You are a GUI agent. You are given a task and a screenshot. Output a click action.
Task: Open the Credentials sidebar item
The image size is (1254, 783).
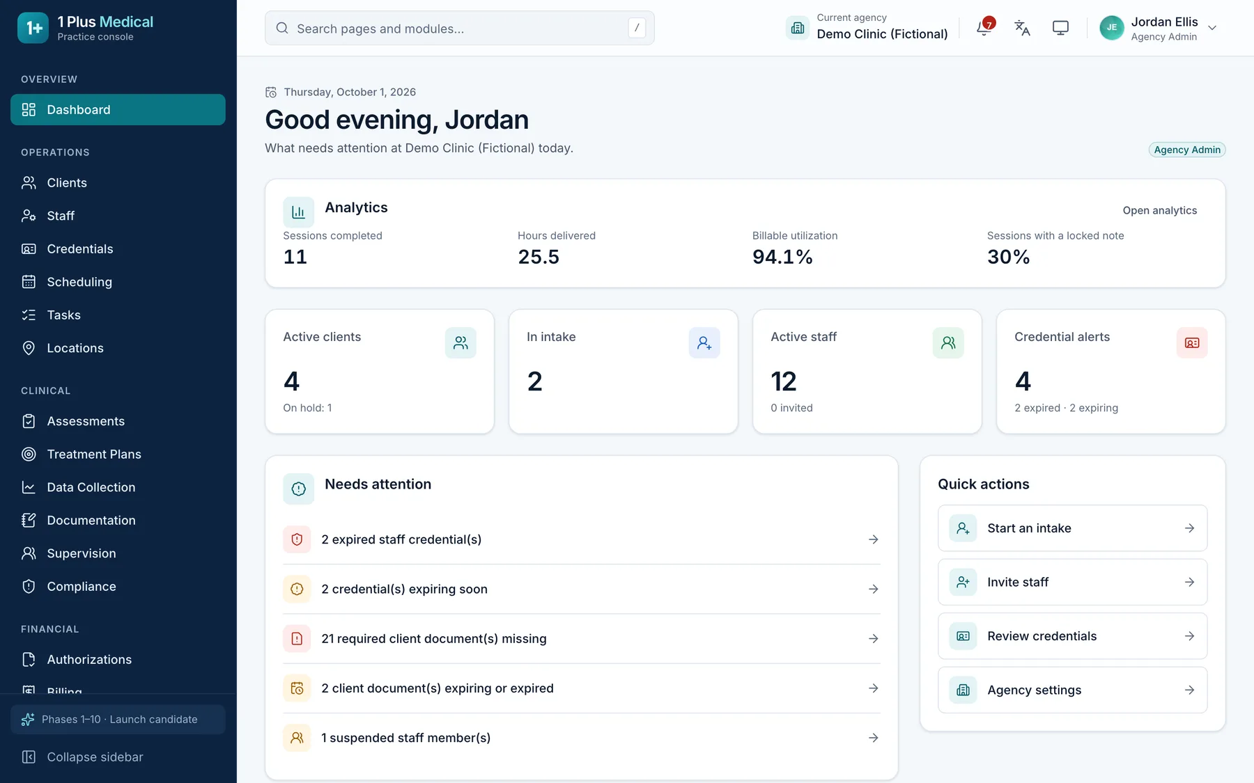[118, 248]
